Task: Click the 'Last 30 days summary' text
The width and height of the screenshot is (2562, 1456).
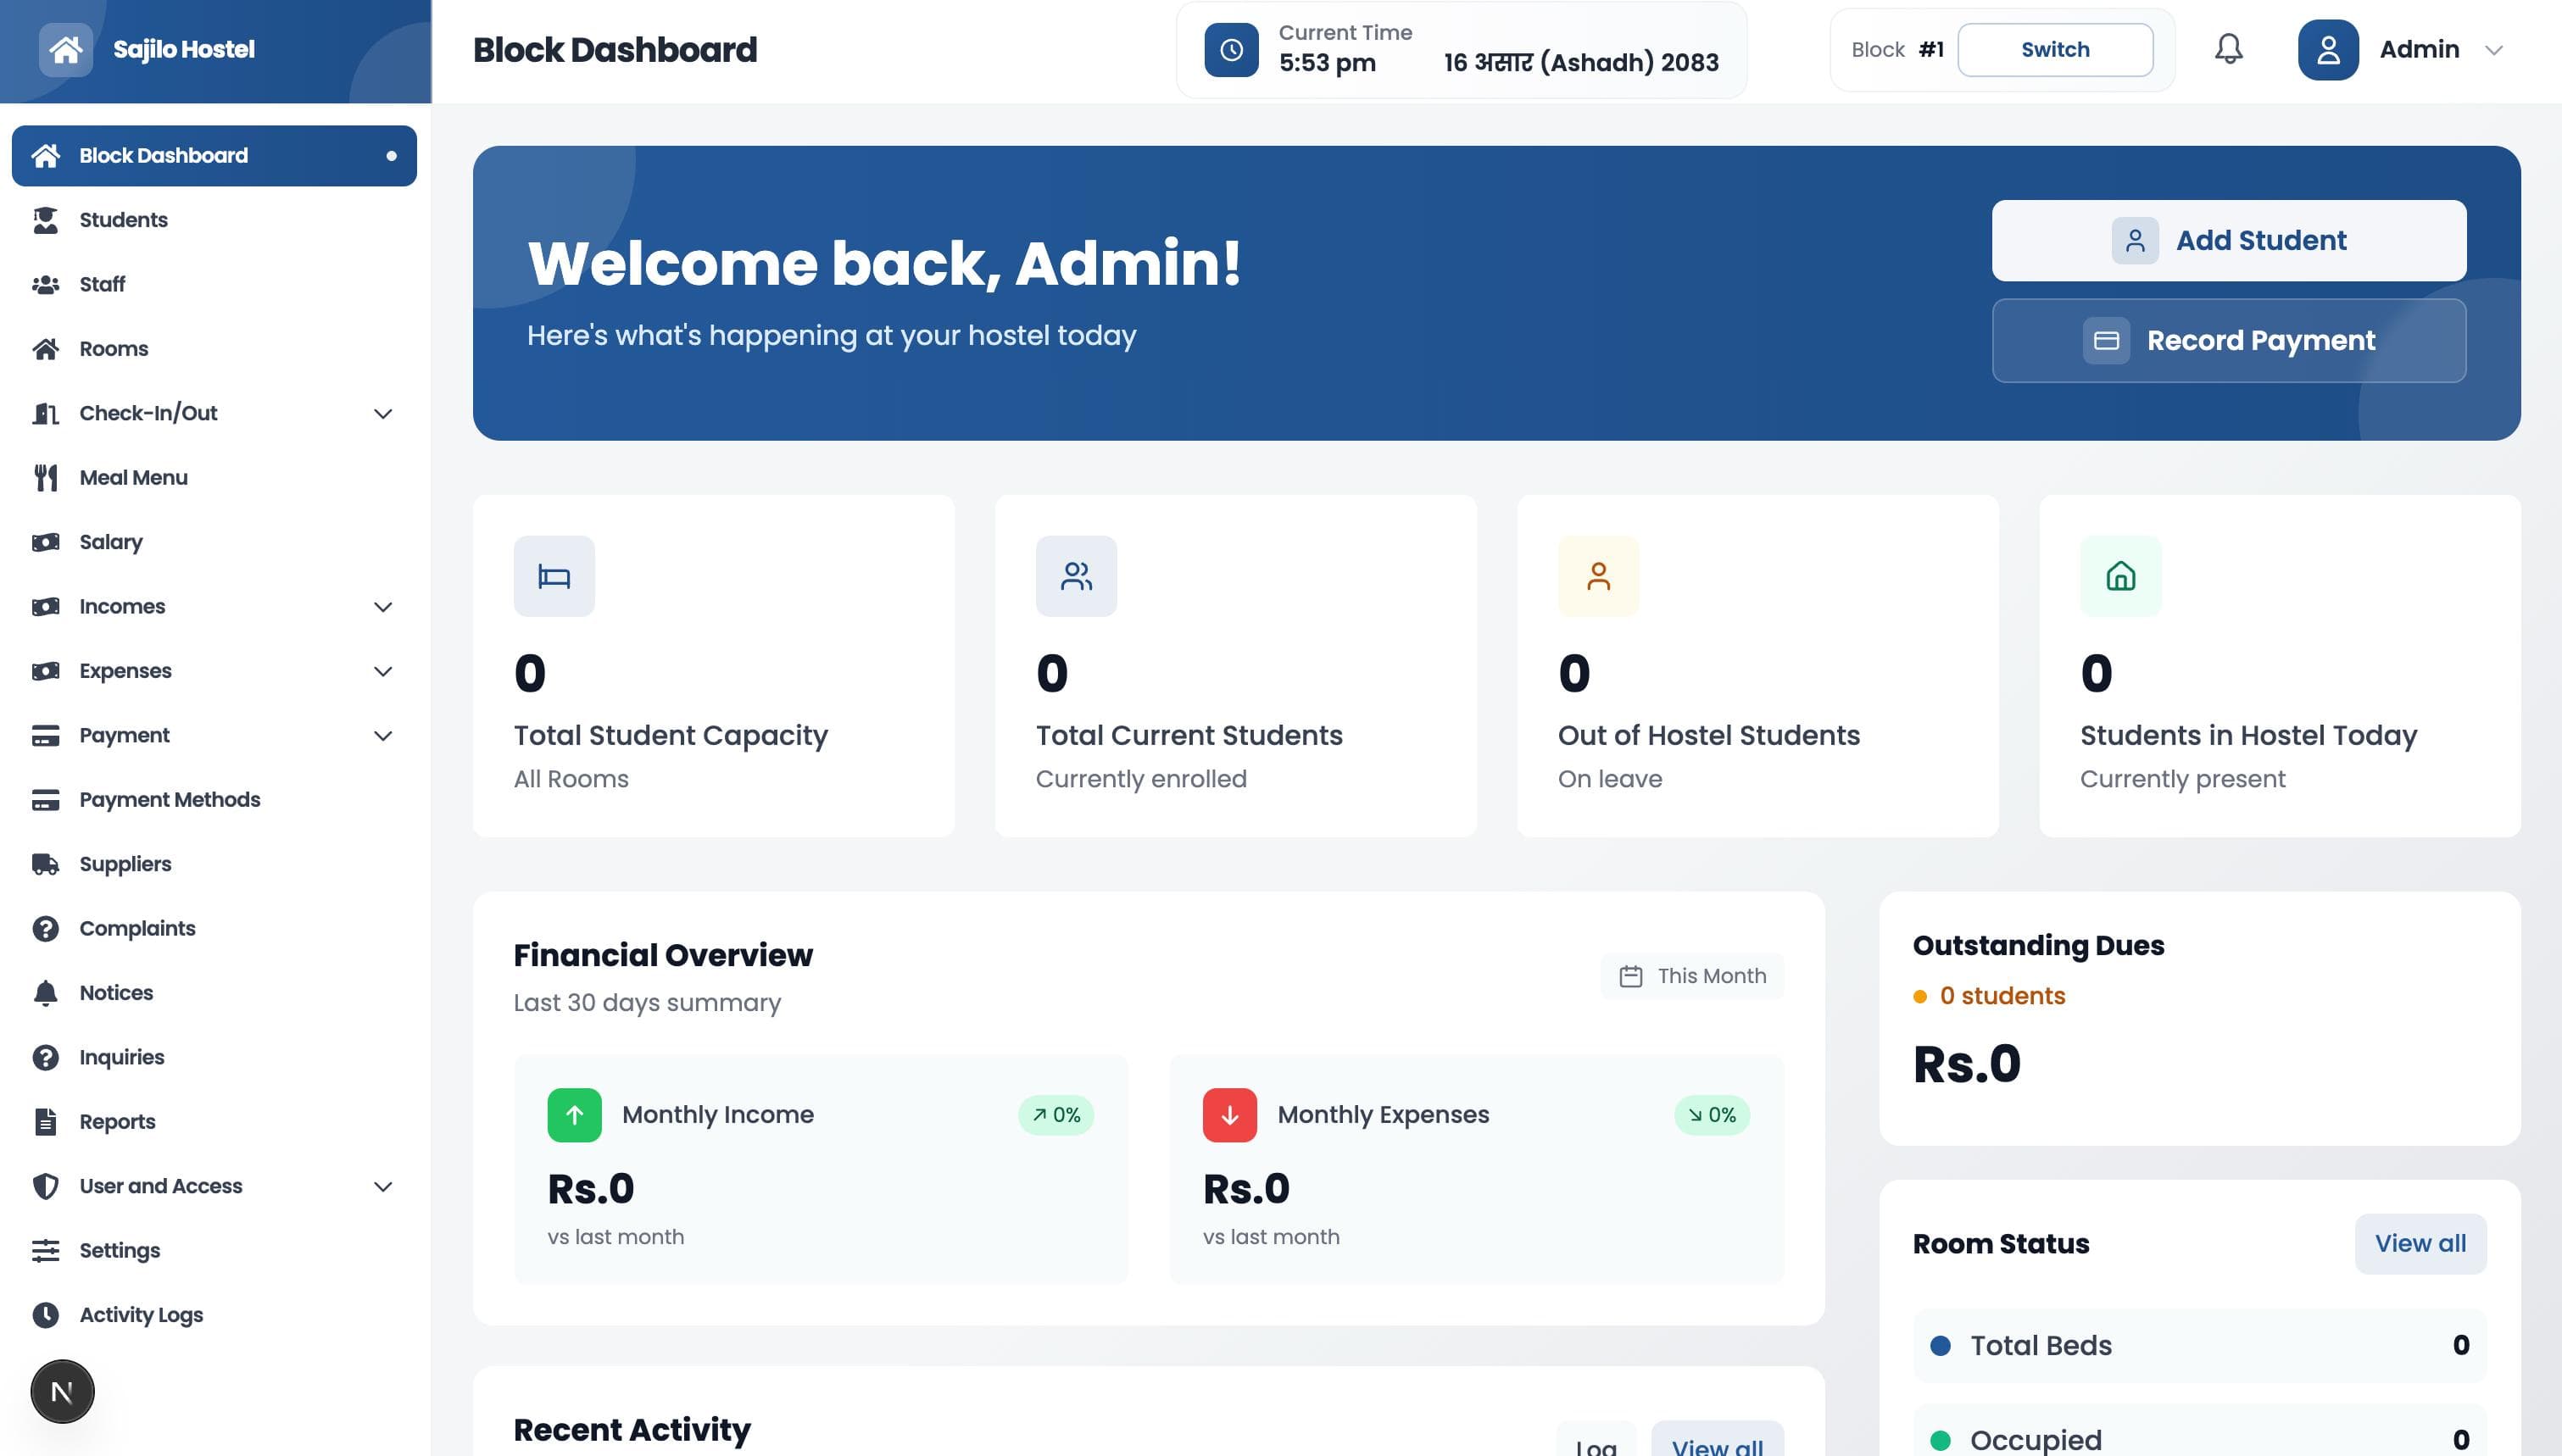Action: (647, 1003)
